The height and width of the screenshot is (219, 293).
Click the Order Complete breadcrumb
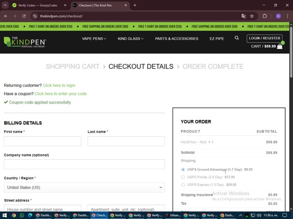click(213, 67)
